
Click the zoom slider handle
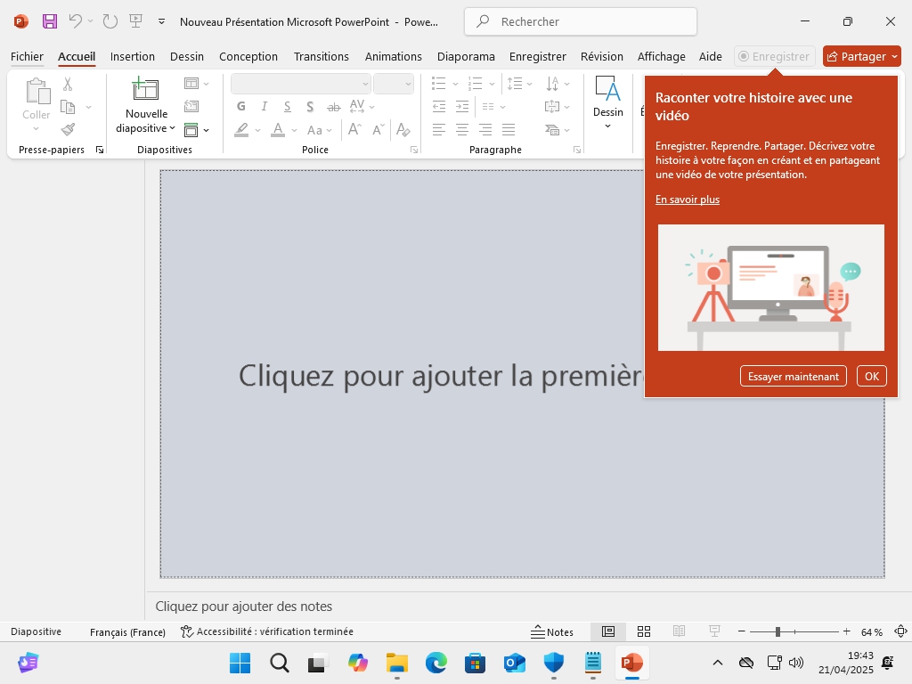[778, 631]
